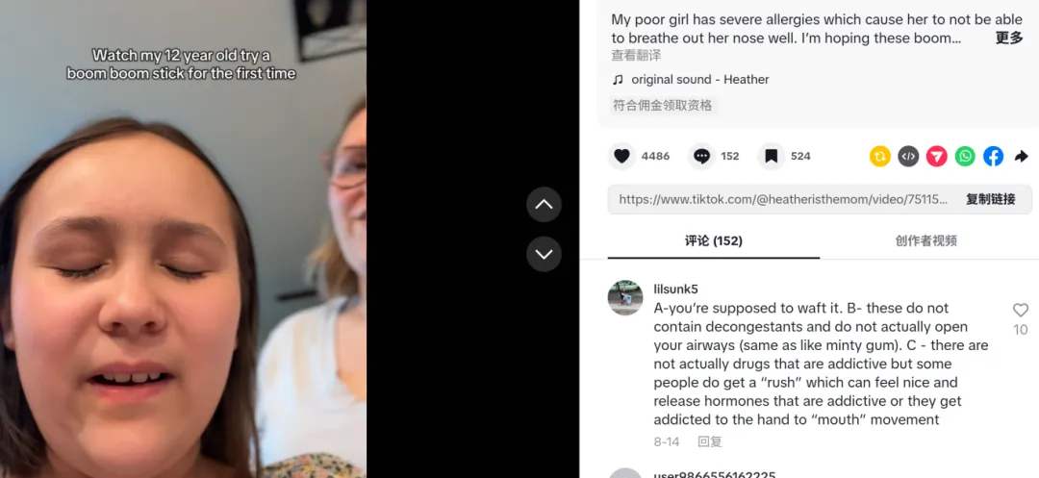The height and width of the screenshot is (478, 1039).
Task: Go to next video with down chevron
Action: click(x=544, y=254)
